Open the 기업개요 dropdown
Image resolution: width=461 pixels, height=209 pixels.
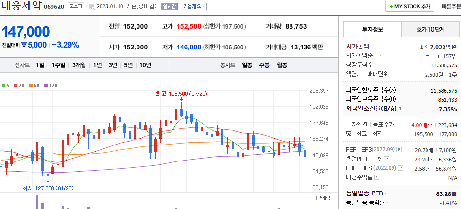click(x=193, y=6)
